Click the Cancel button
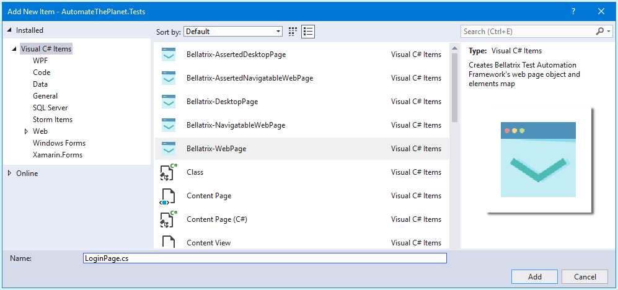This screenshot has width=618, height=290. [x=585, y=276]
